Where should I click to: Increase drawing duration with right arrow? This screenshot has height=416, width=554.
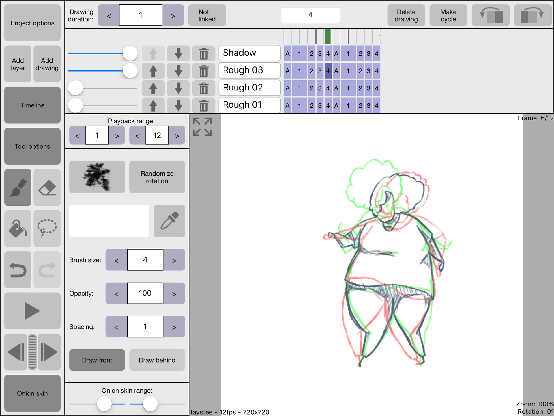pos(173,15)
